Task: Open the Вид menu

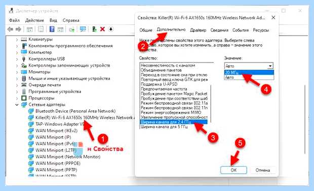Action: (x=53, y=20)
